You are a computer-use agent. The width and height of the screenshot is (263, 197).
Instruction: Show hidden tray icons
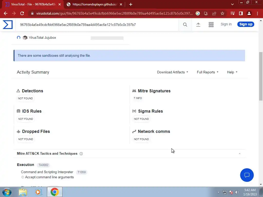click(x=218, y=192)
